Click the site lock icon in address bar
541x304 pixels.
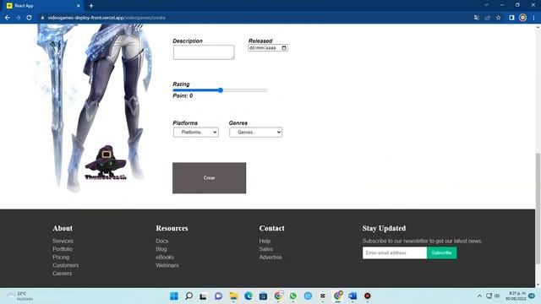[x=42, y=18]
